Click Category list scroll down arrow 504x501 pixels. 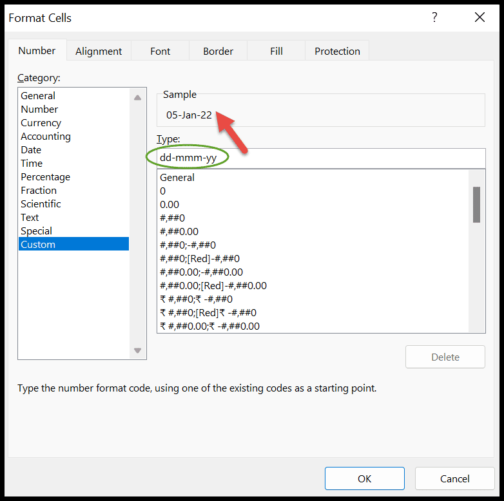coord(137,350)
